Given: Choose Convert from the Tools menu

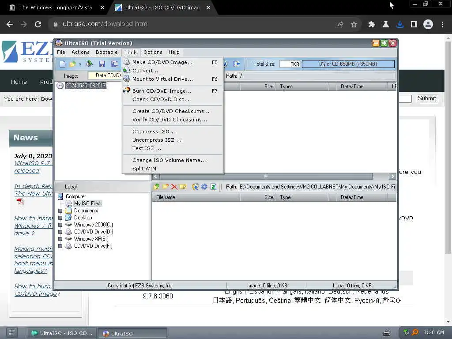Looking at the screenshot, I should (x=173, y=71).
